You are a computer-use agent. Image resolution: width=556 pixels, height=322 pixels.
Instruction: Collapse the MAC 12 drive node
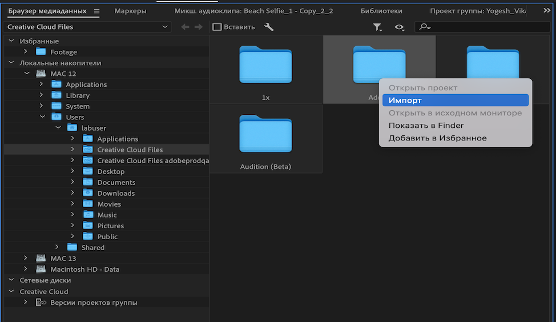(27, 74)
